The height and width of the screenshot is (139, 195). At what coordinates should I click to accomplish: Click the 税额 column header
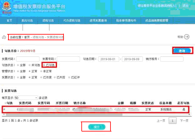tap(133, 103)
